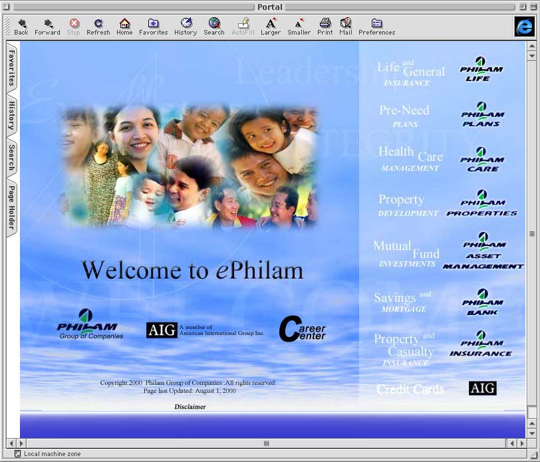540x462 pixels.
Task: Click the Search globe icon
Action: [214, 27]
